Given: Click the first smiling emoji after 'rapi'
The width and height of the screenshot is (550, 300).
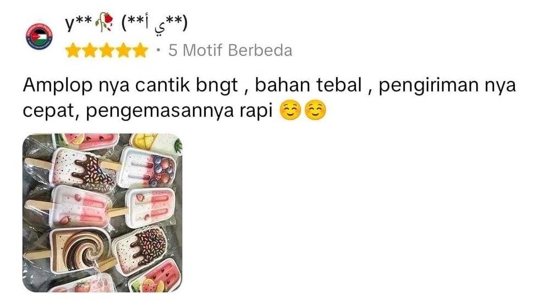Looking at the screenshot, I should tap(290, 110).
